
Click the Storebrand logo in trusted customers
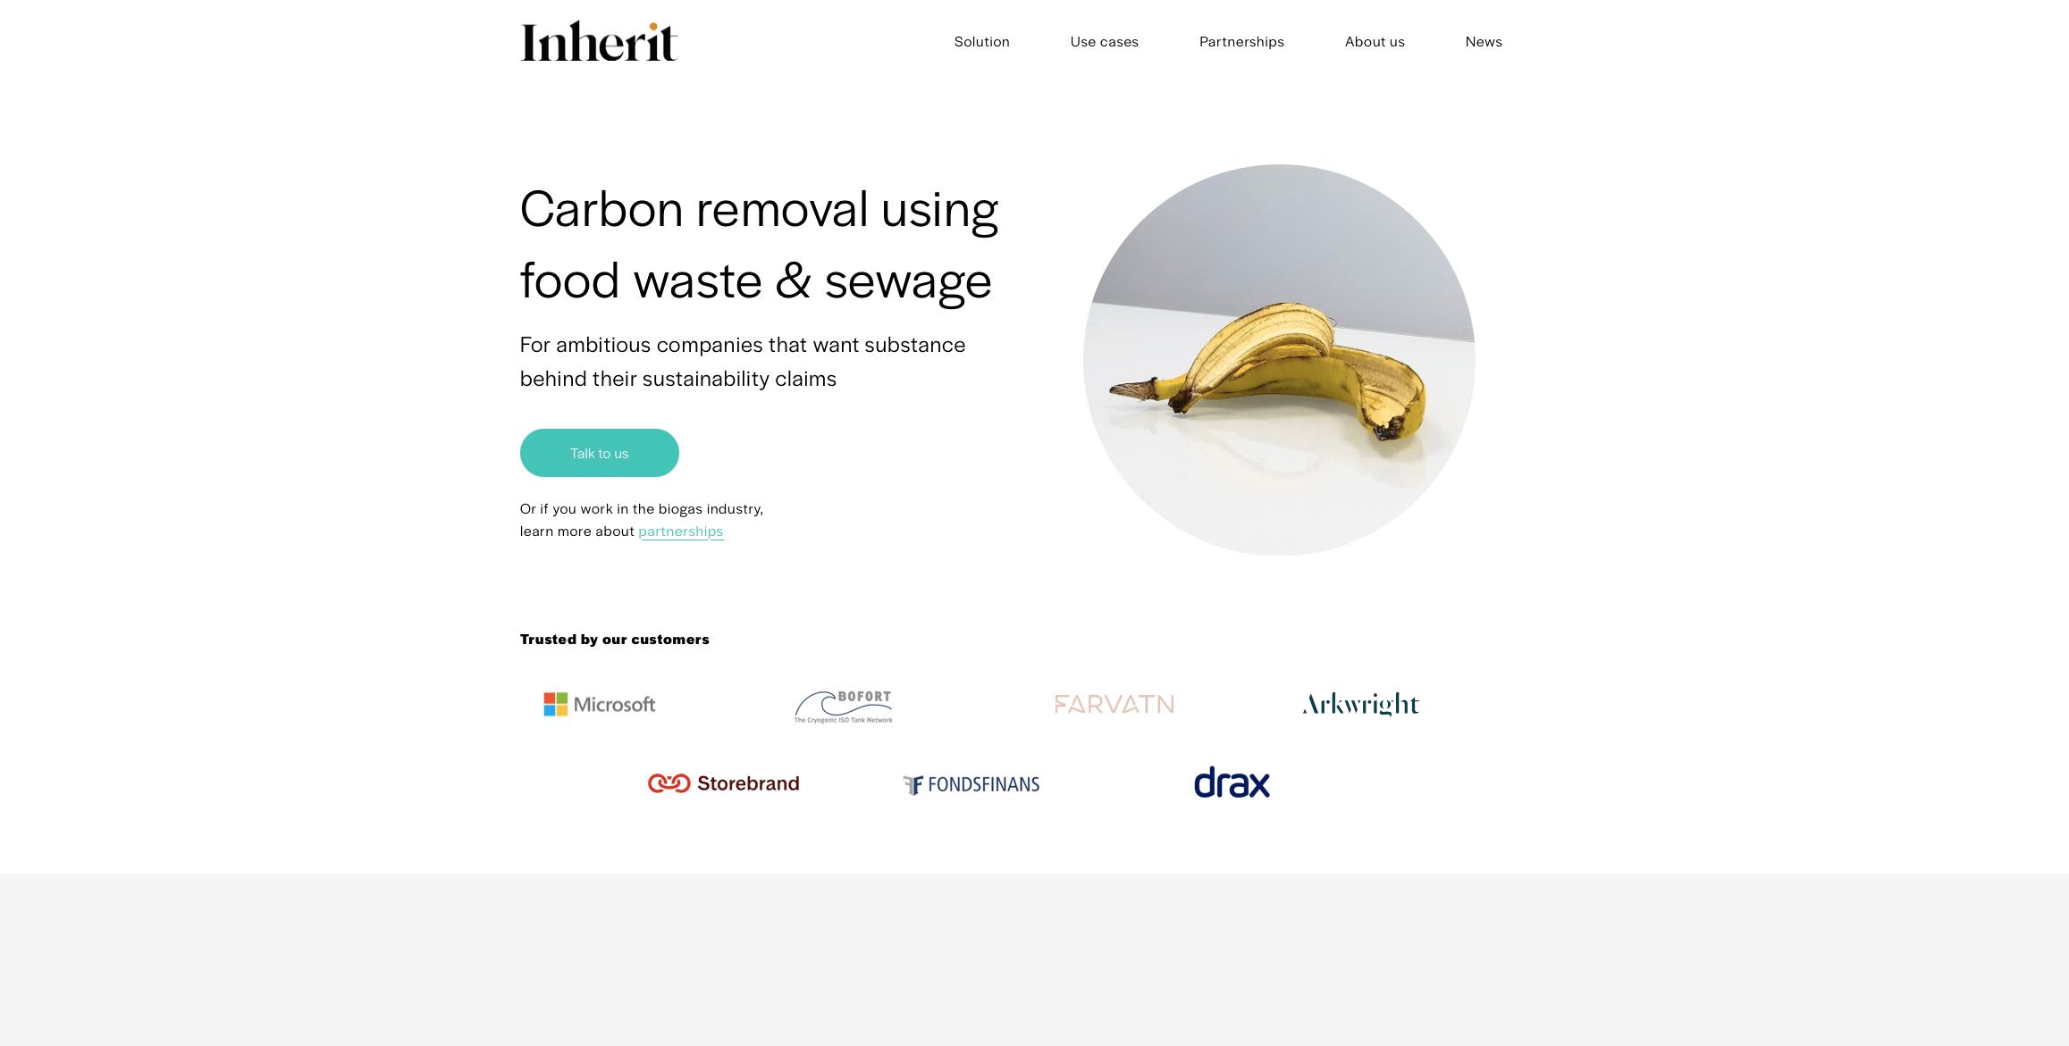click(722, 783)
